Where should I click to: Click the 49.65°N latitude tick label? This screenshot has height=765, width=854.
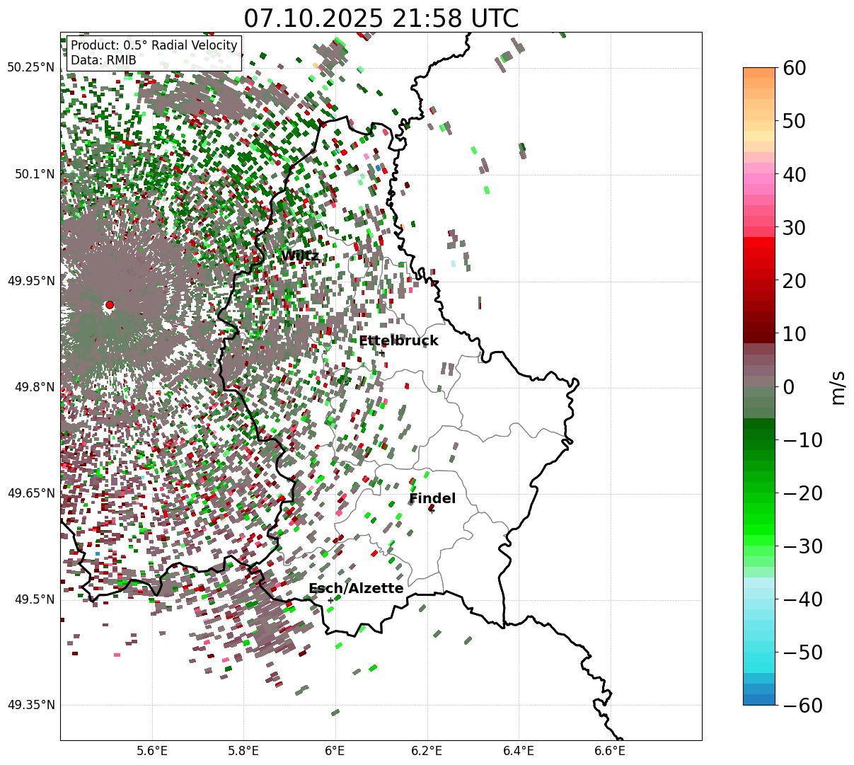[30, 493]
